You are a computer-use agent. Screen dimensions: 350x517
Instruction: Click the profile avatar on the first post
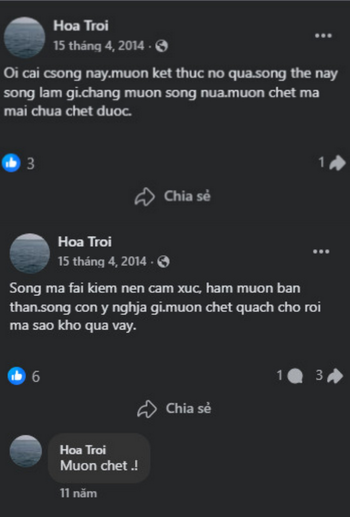[x=24, y=37]
